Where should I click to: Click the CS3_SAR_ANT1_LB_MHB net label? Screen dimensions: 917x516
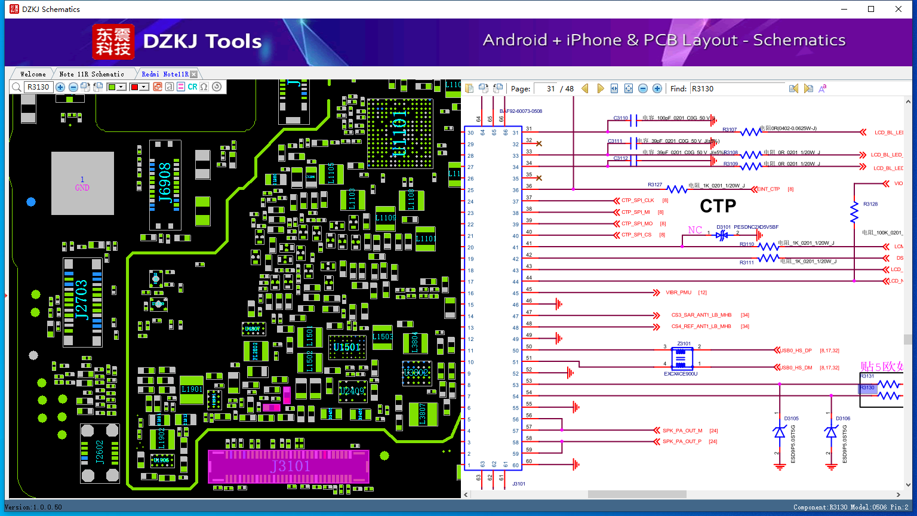(x=701, y=315)
